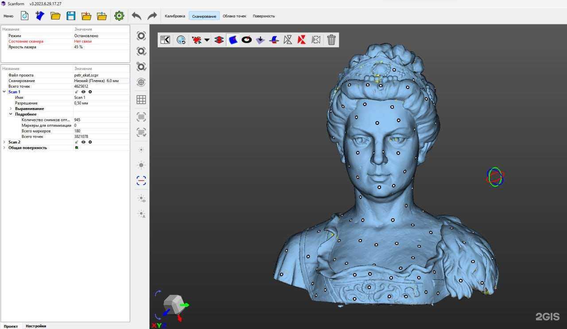Click the blue surface display icon
Screen dimensions: 567x329
pos(233,40)
